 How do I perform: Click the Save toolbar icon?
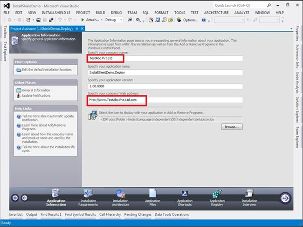pyautogui.click(x=45, y=20)
